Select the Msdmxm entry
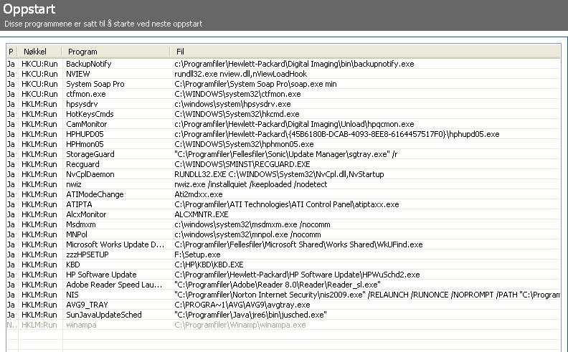The height and width of the screenshot is (352, 568). coord(81,224)
